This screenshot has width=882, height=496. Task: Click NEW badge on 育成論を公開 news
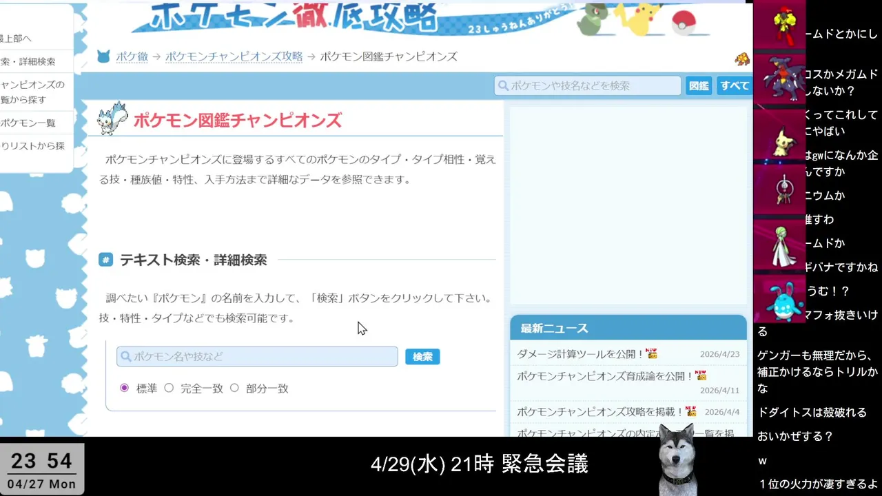(x=701, y=375)
